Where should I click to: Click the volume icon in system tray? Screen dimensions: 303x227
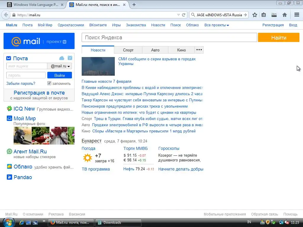click(x=286, y=222)
